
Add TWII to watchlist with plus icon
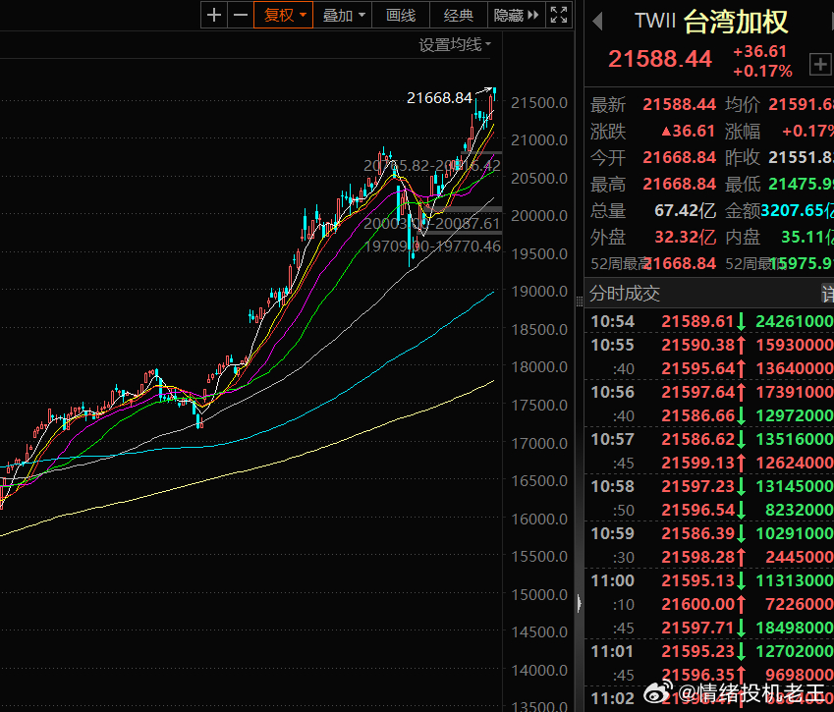(819, 65)
